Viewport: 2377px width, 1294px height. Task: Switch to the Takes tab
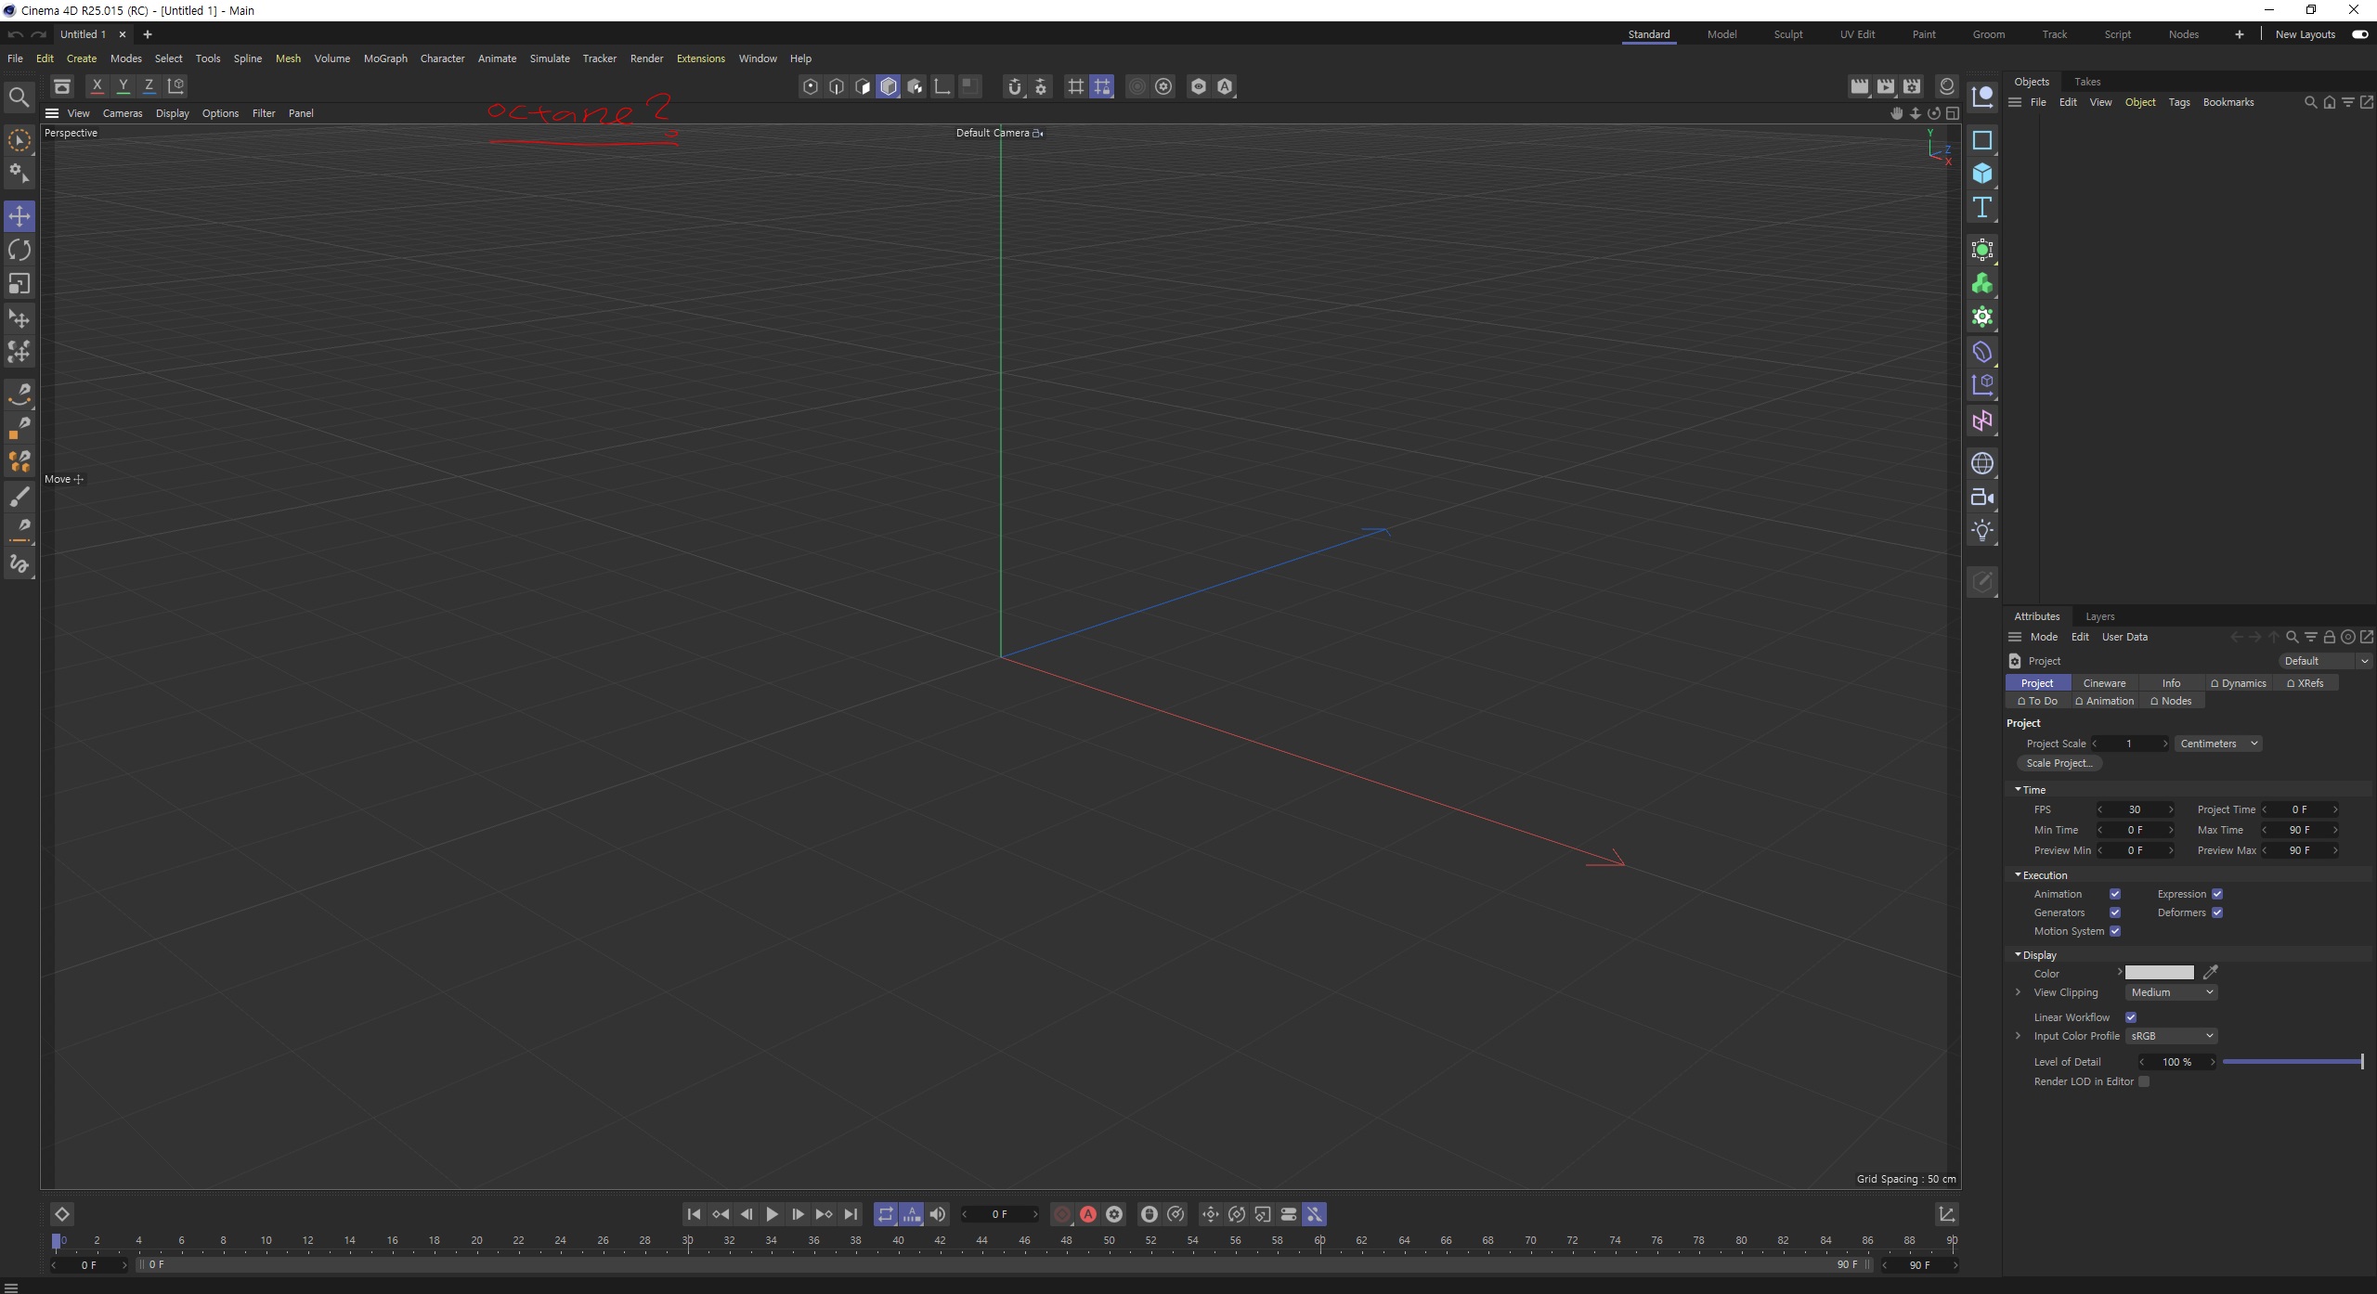pos(2087,82)
